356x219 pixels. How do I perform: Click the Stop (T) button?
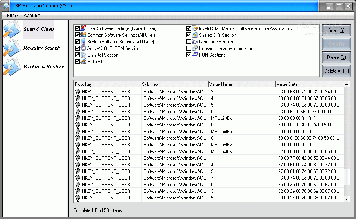(x=336, y=44)
